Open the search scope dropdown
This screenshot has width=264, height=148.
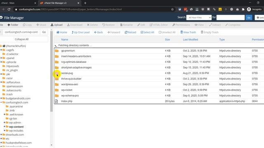199,17
